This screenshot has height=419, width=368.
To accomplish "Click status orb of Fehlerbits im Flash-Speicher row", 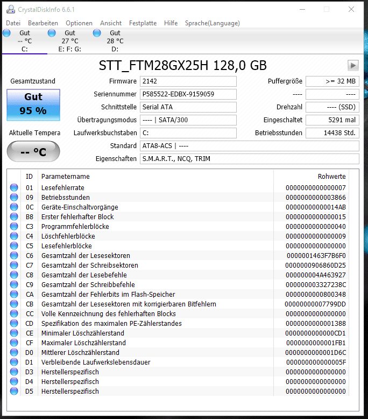I will pyautogui.click(x=14, y=294).
